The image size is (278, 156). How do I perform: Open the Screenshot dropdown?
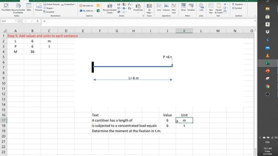pos(68,4)
